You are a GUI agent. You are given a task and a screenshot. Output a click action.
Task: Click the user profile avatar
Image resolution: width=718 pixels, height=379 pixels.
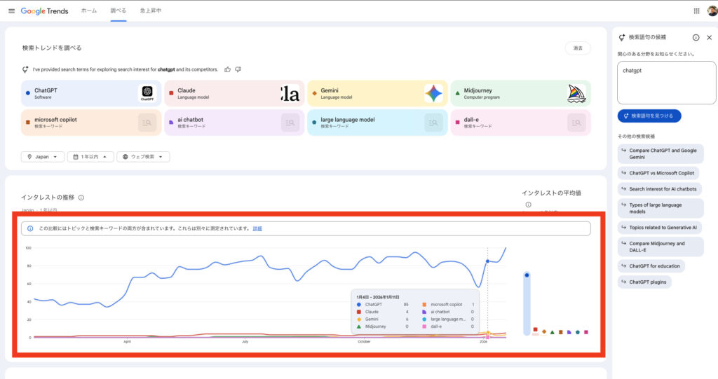(712, 11)
